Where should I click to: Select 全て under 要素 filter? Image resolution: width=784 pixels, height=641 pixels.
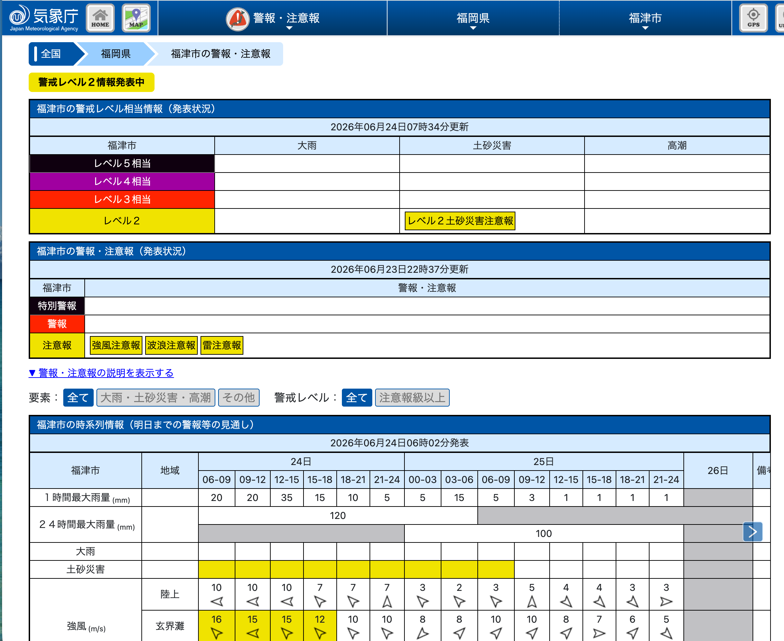pyautogui.click(x=78, y=398)
